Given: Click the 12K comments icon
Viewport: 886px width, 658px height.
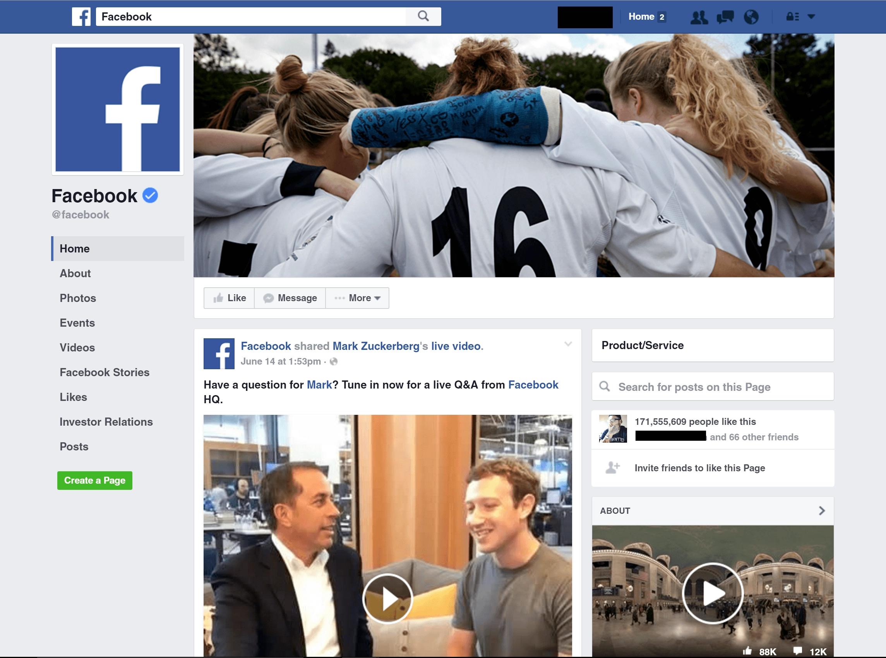Looking at the screenshot, I should click(x=797, y=651).
